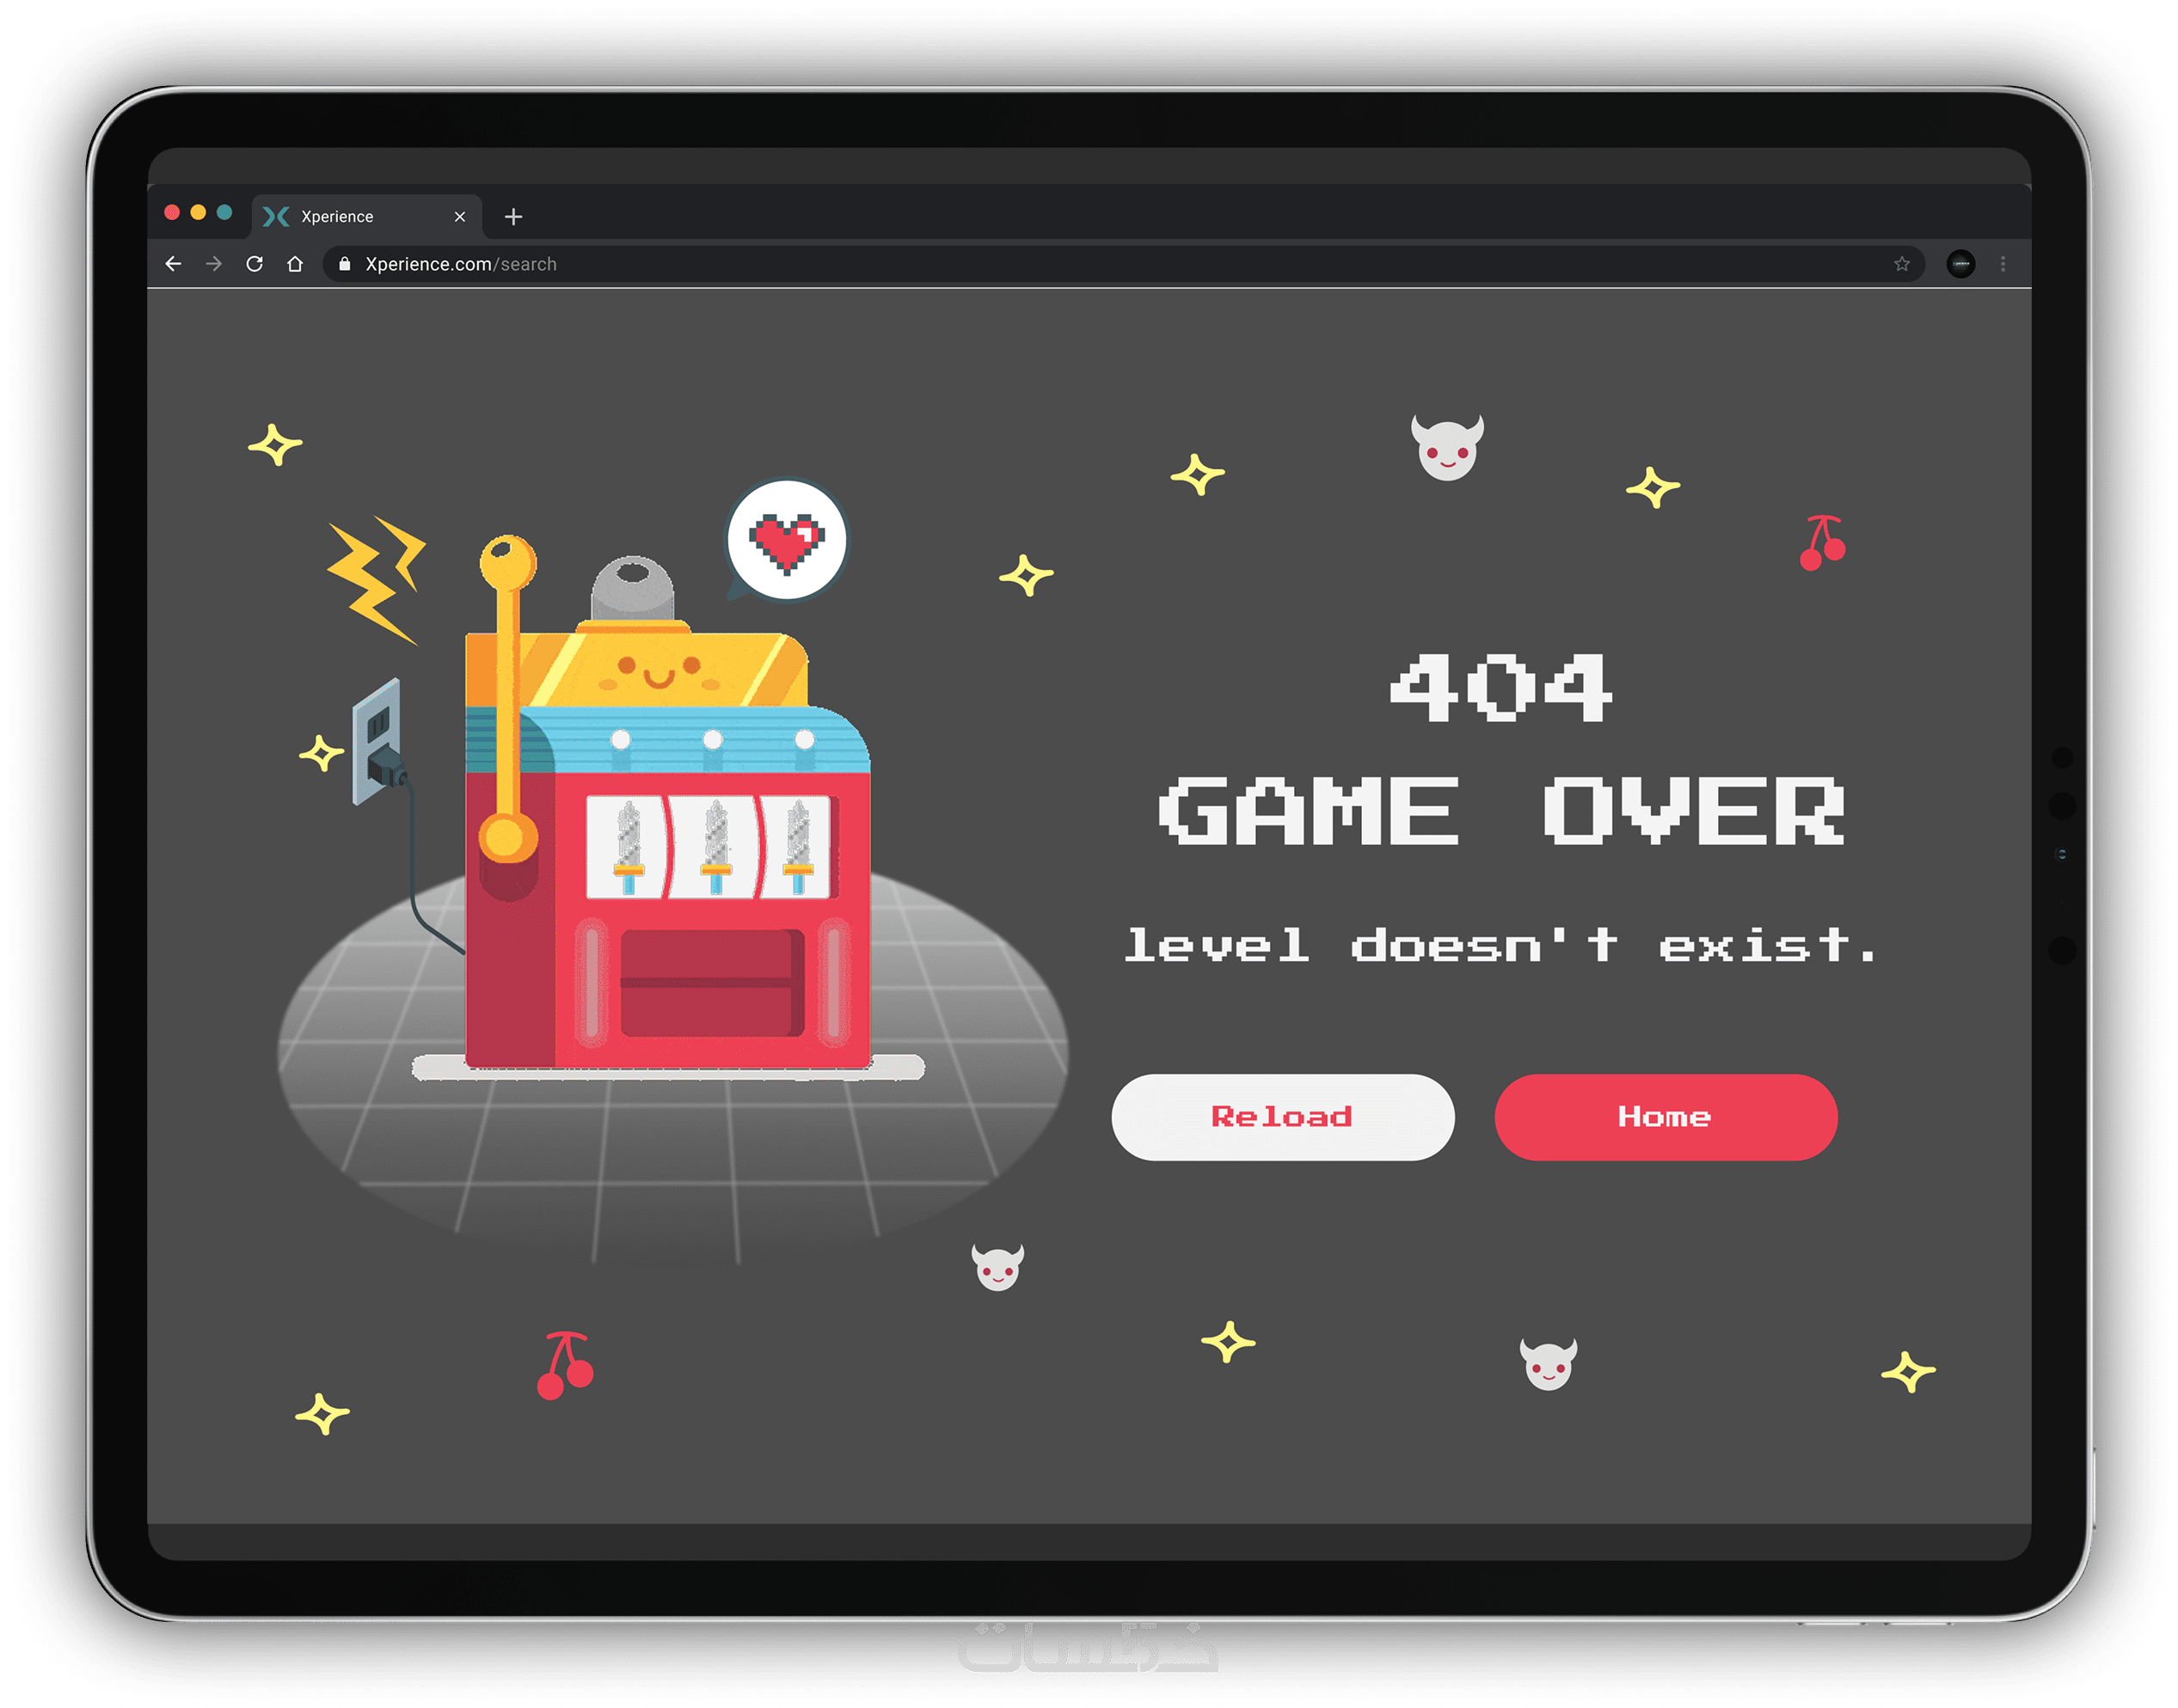Click the browser forward arrow
This screenshot has width=2178, height=1708.
[214, 264]
